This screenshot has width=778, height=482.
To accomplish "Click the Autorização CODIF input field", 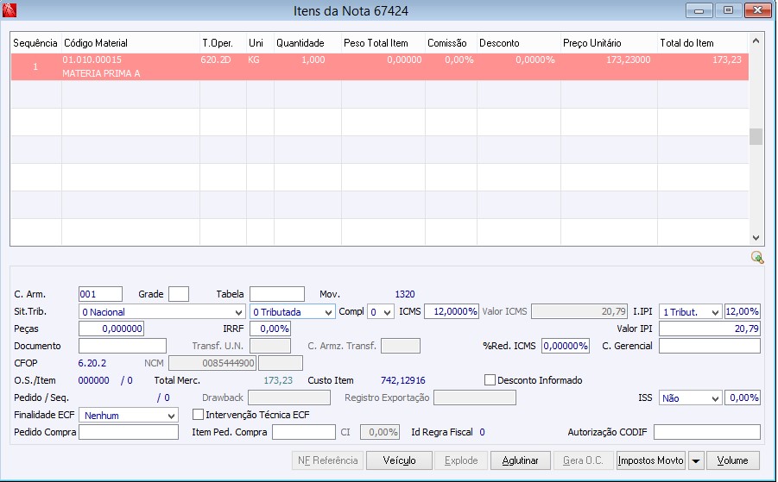I will click(x=707, y=432).
